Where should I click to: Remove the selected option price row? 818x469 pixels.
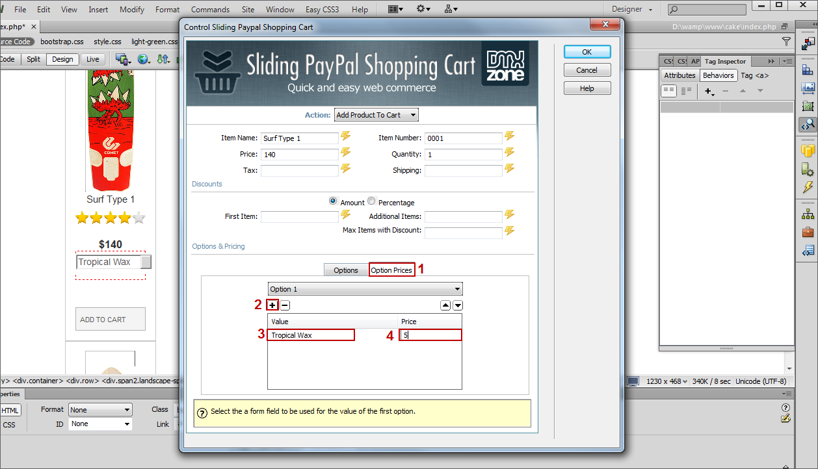click(285, 305)
